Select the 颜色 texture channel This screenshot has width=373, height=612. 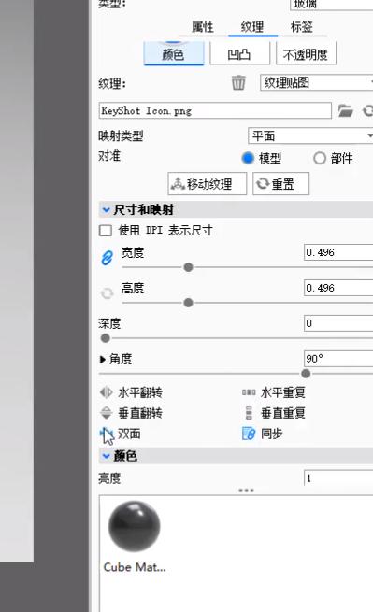(174, 53)
